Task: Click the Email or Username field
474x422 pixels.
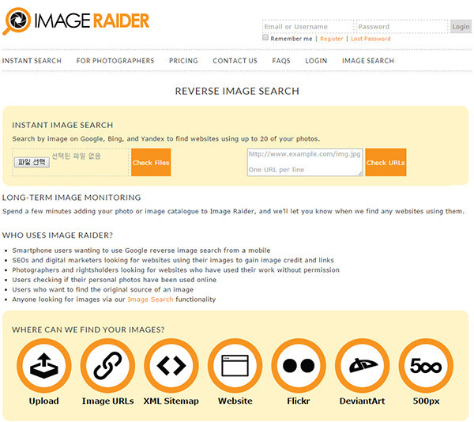Action: [x=308, y=27]
